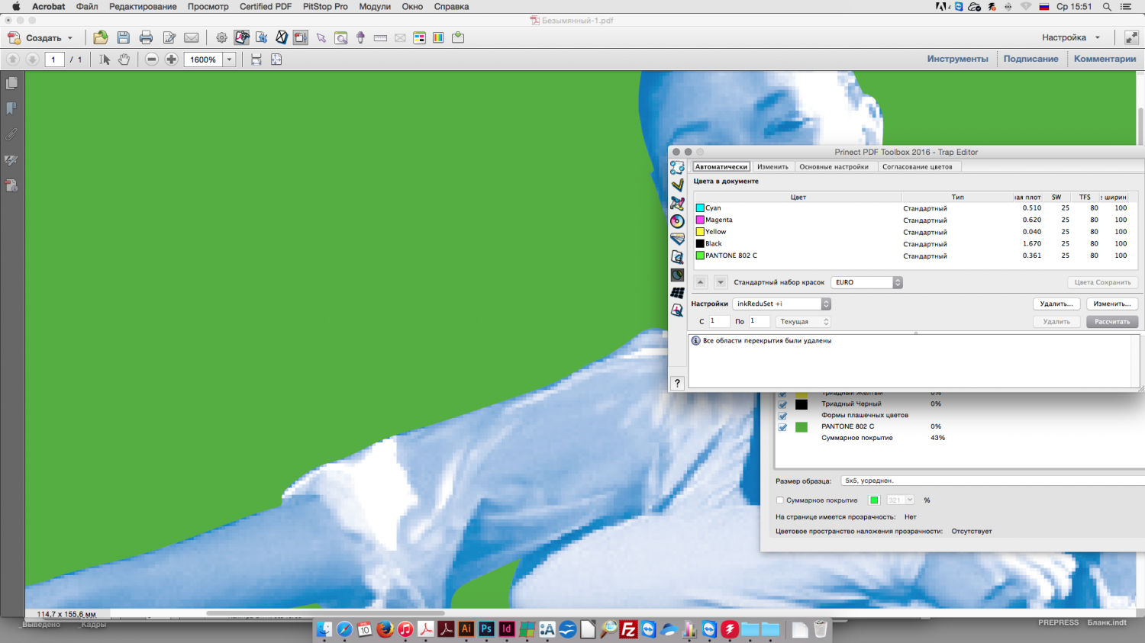Click the Cyan color swatch row
The width and height of the screenshot is (1145, 643).
[915, 207]
